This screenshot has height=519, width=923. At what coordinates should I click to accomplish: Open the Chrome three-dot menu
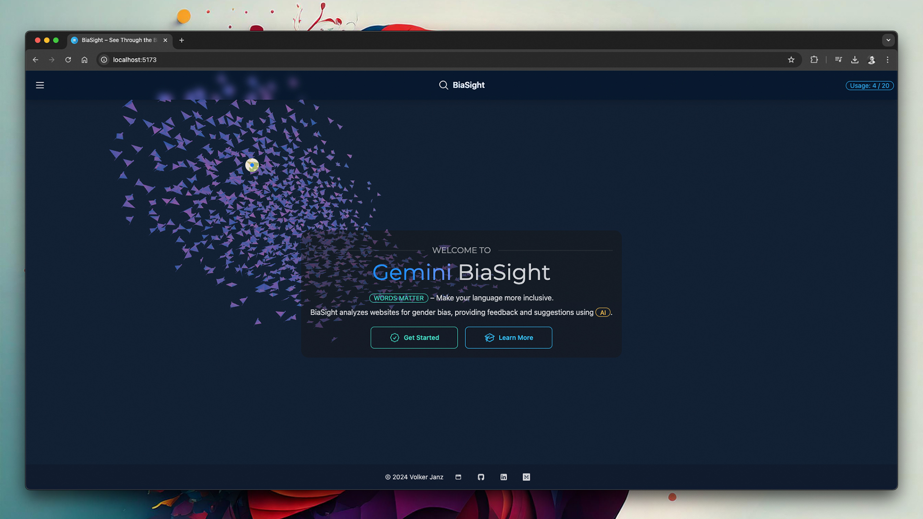click(887, 60)
